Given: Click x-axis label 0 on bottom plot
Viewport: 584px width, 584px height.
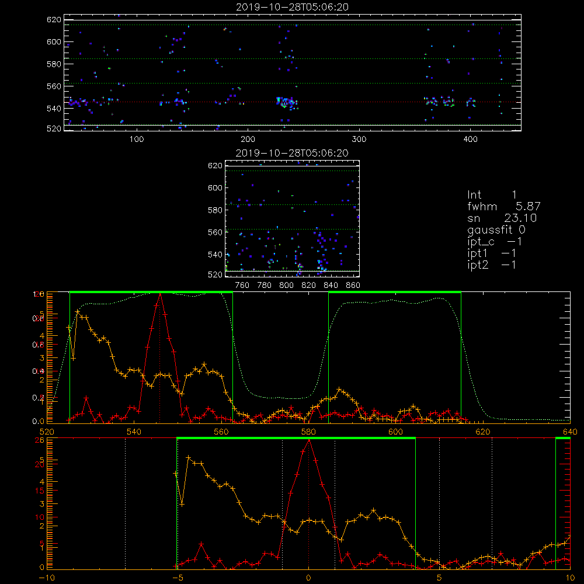Looking at the screenshot, I should pos(308,578).
